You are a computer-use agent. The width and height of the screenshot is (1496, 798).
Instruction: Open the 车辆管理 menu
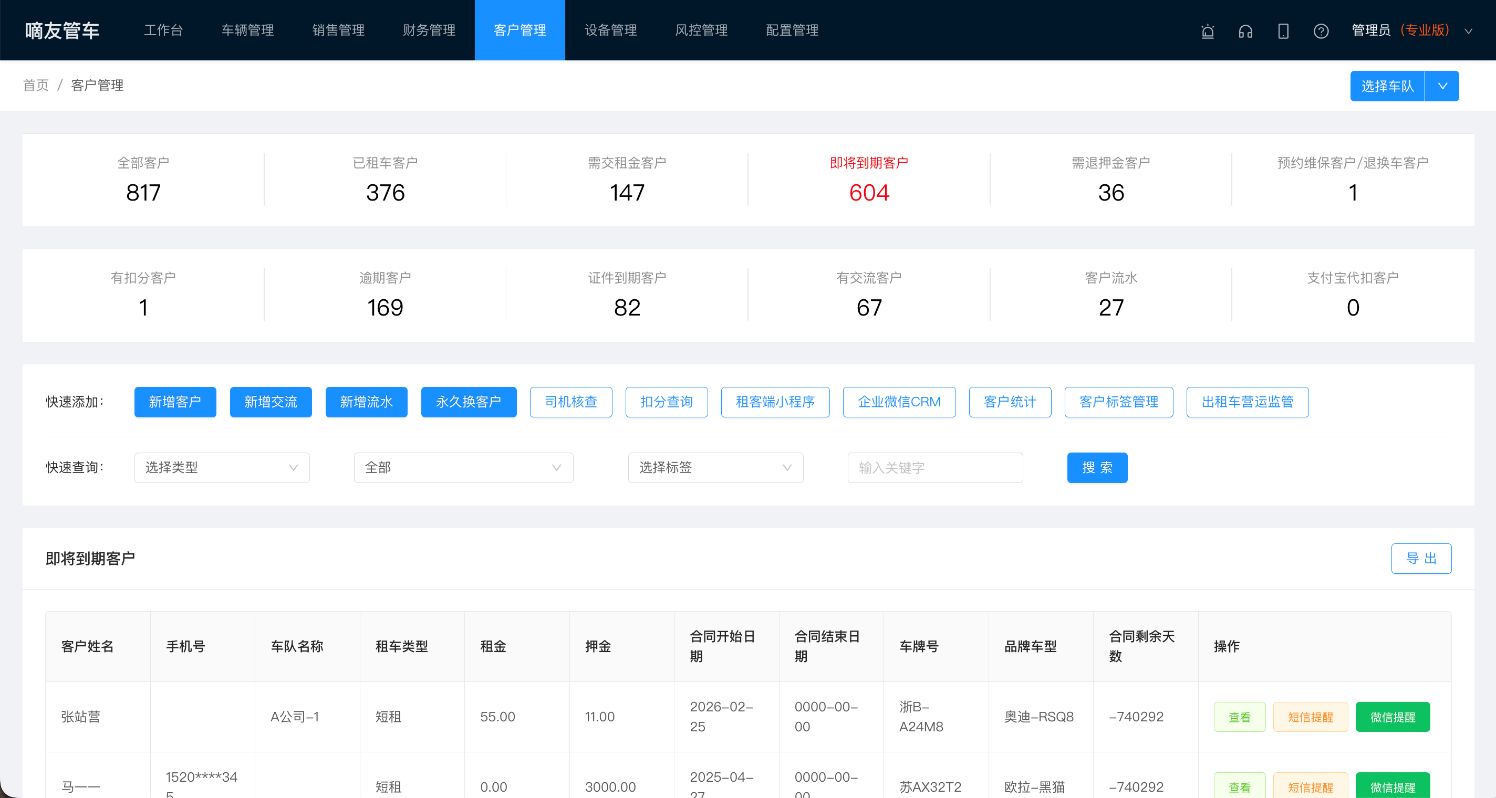tap(248, 30)
